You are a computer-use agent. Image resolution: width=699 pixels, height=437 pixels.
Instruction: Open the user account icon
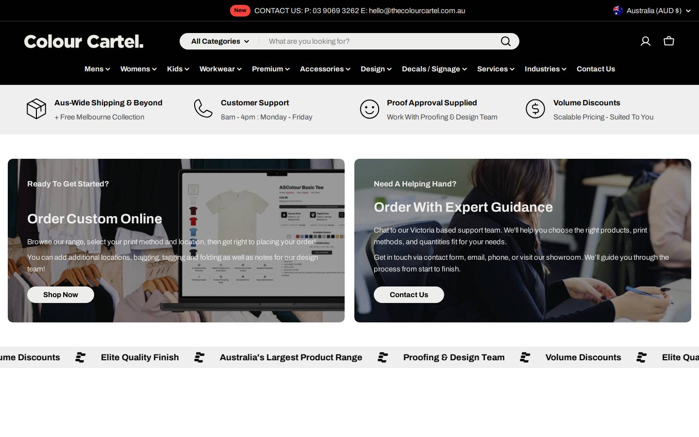(x=645, y=41)
